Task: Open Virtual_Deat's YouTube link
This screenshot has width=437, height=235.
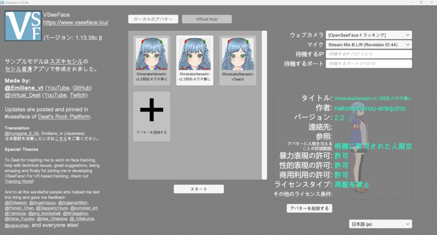Action: pyautogui.click(x=55, y=95)
